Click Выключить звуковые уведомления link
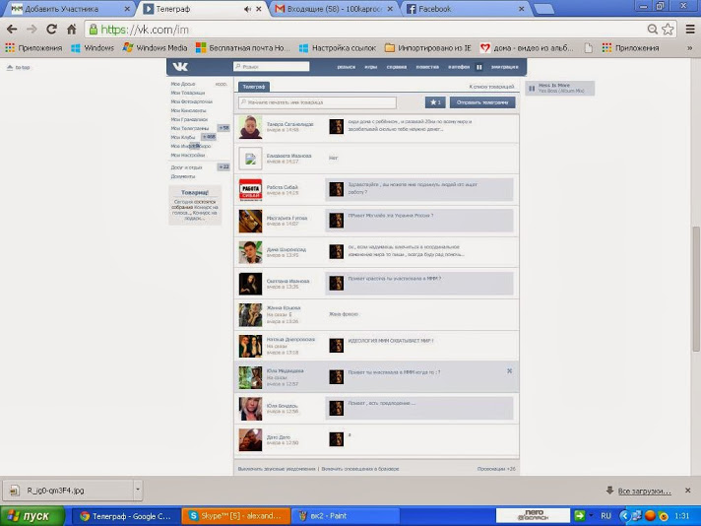This screenshot has height=526, width=701. (x=277, y=469)
